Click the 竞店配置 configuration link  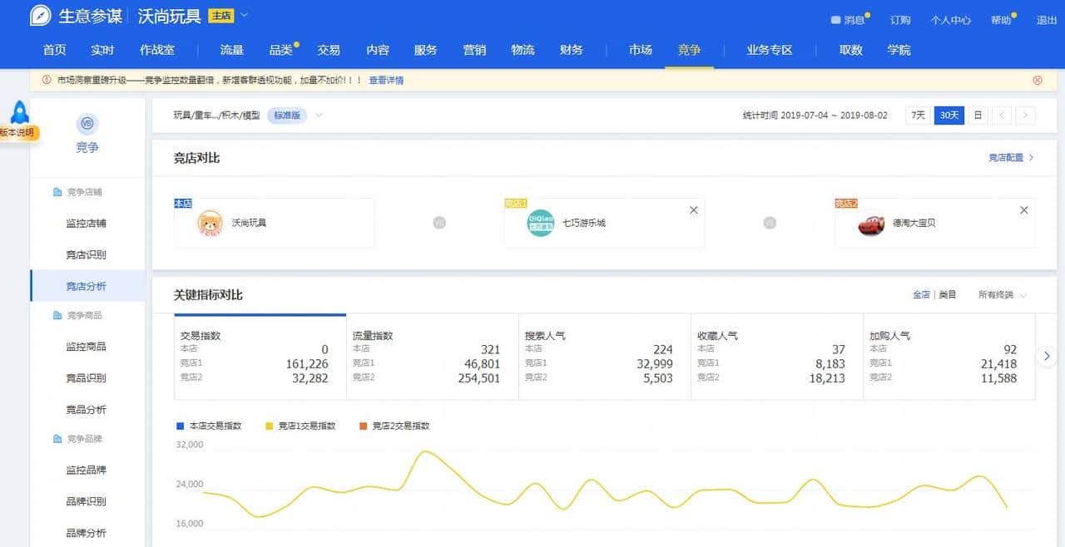1007,157
